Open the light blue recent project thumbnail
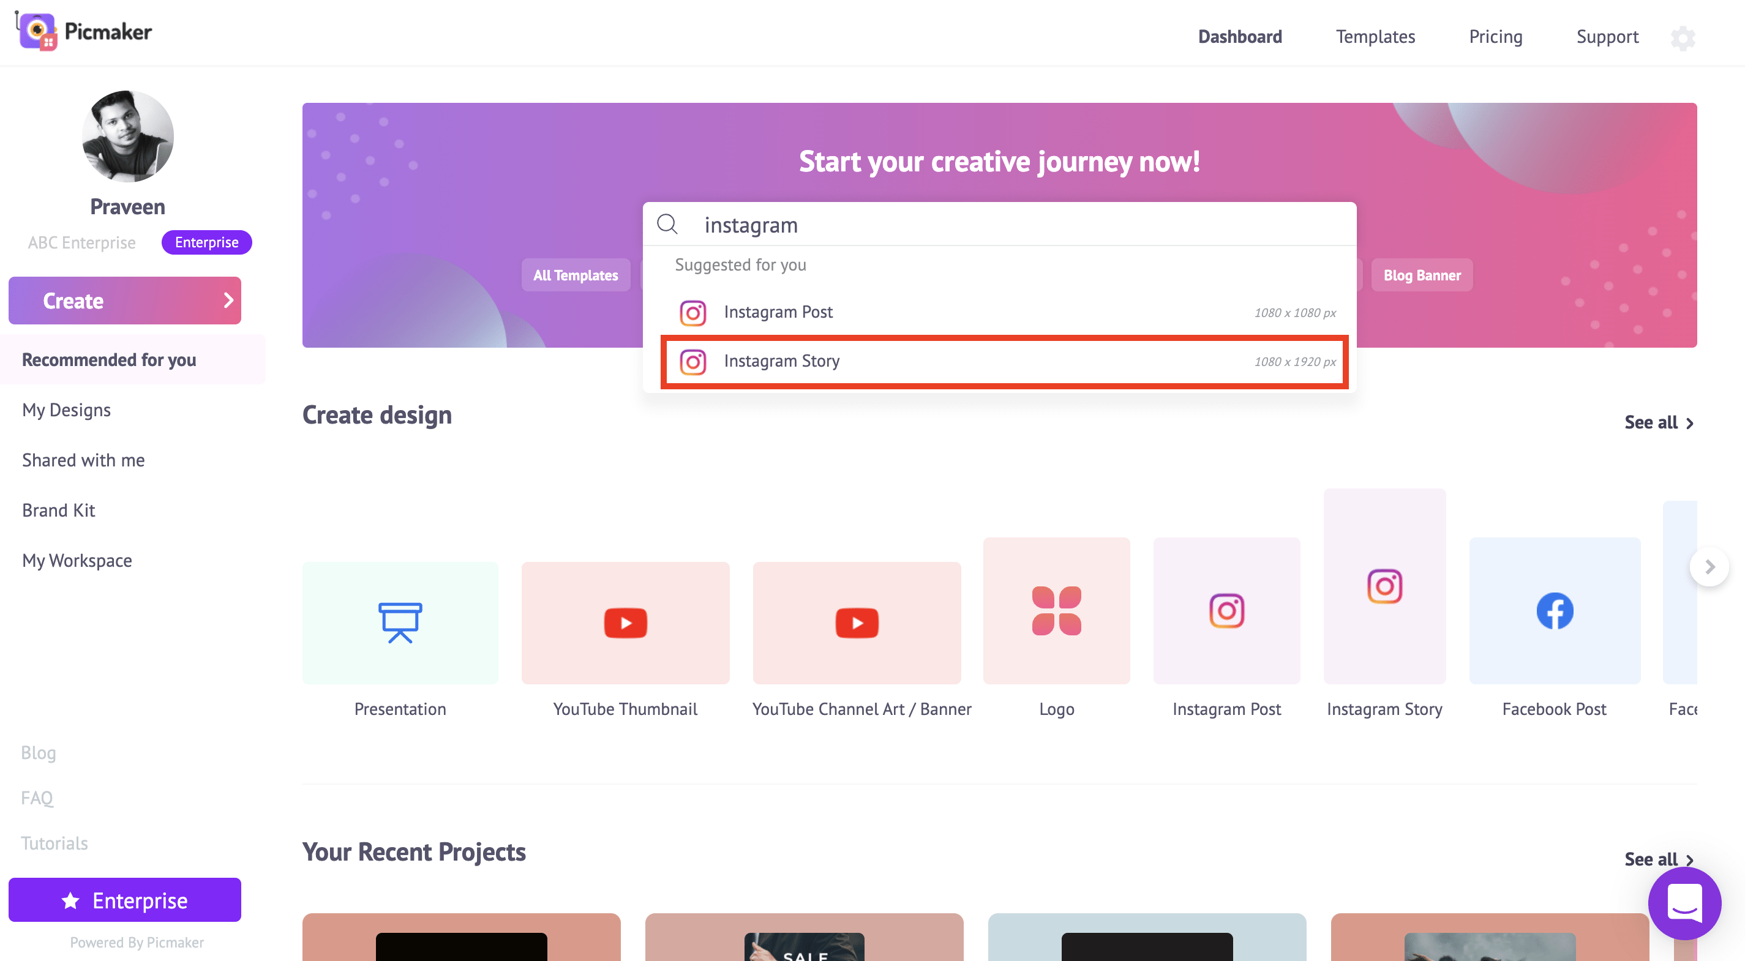This screenshot has width=1745, height=961. (1147, 937)
